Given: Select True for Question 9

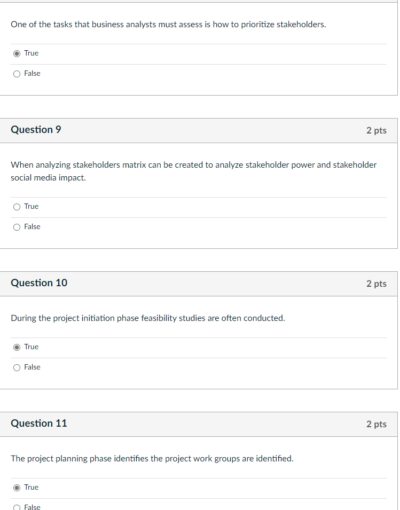Looking at the screenshot, I should [17, 207].
